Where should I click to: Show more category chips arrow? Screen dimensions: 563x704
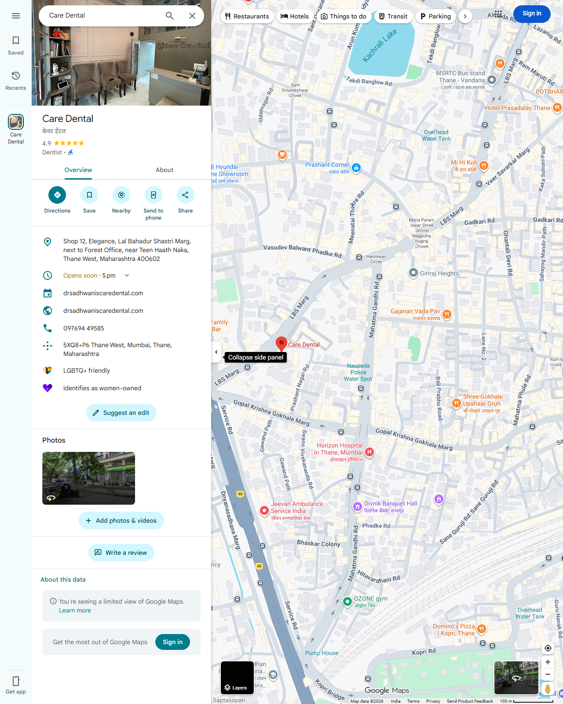(465, 16)
